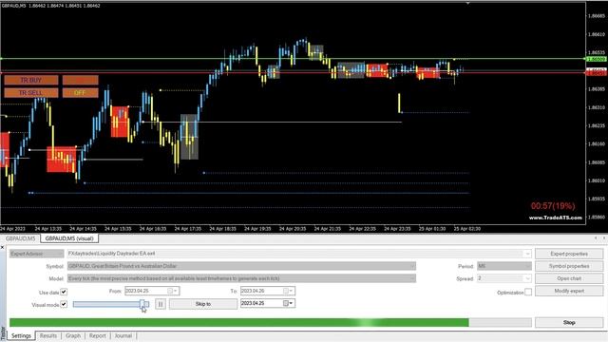Click the Symbol properties button
This screenshot has width=608, height=342.
[569, 266]
